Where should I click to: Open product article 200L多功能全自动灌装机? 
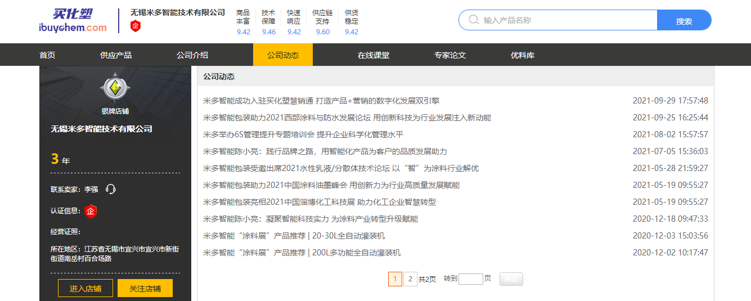point(302,253)
